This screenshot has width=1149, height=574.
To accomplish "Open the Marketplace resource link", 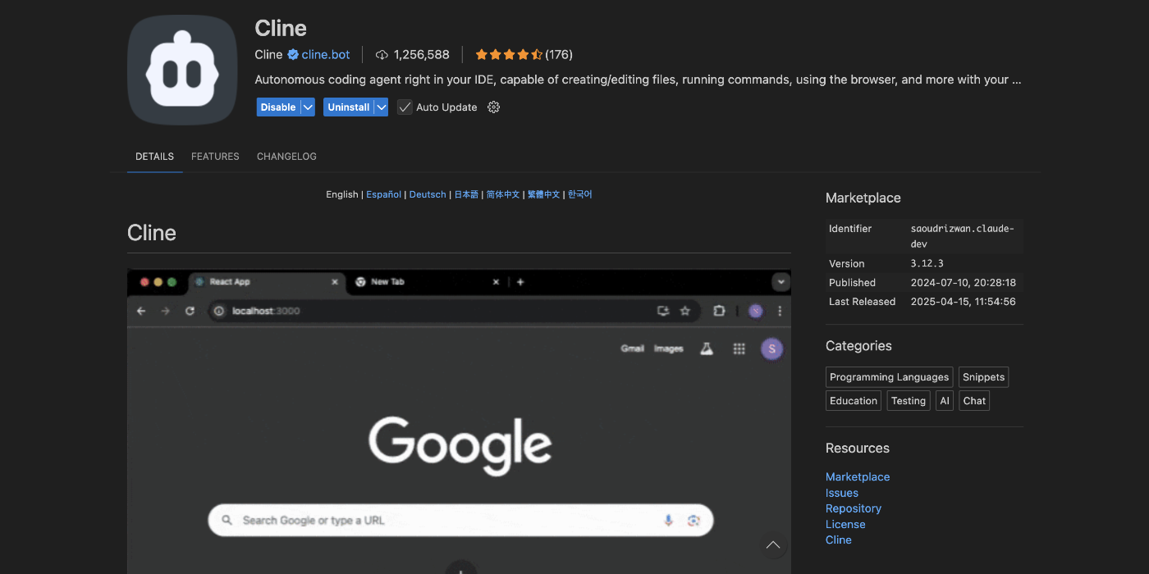I will click(858, 477).
